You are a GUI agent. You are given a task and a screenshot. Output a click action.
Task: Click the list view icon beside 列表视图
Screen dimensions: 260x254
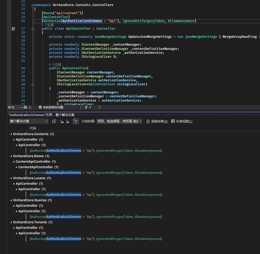[173, 121]
